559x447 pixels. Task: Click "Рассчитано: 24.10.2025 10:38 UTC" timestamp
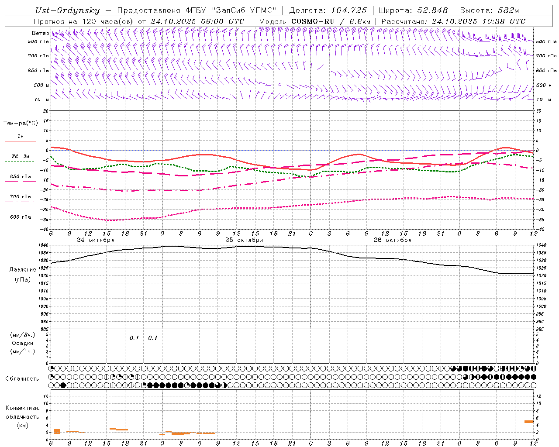[453, 21]
